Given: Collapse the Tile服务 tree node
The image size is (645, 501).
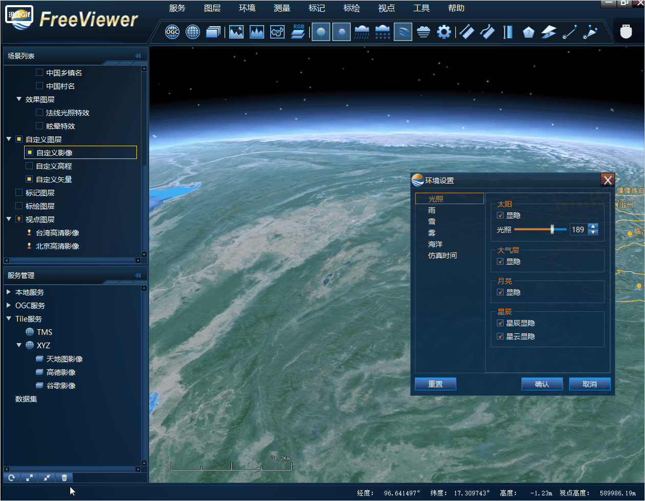Looking at the screenshot, I should pos(9,319).
